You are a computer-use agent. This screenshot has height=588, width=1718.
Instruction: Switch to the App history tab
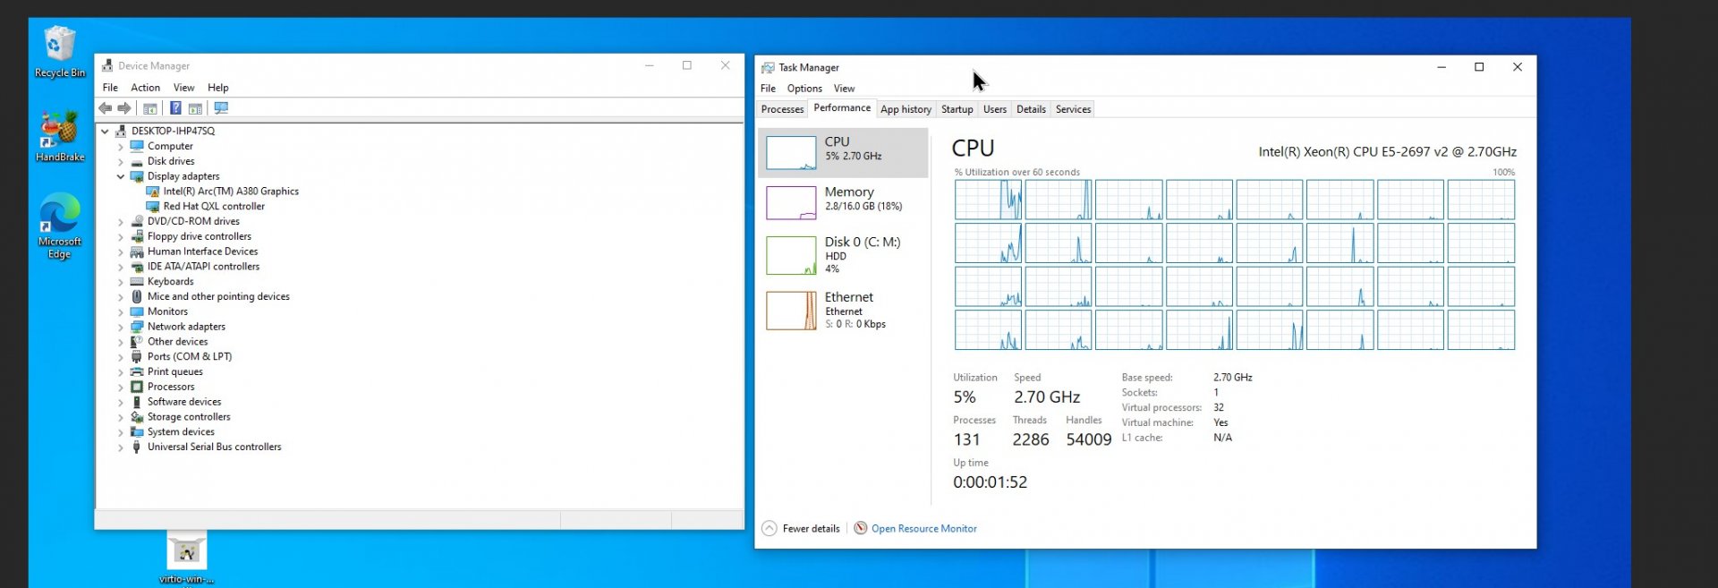(x=906, y=109)
